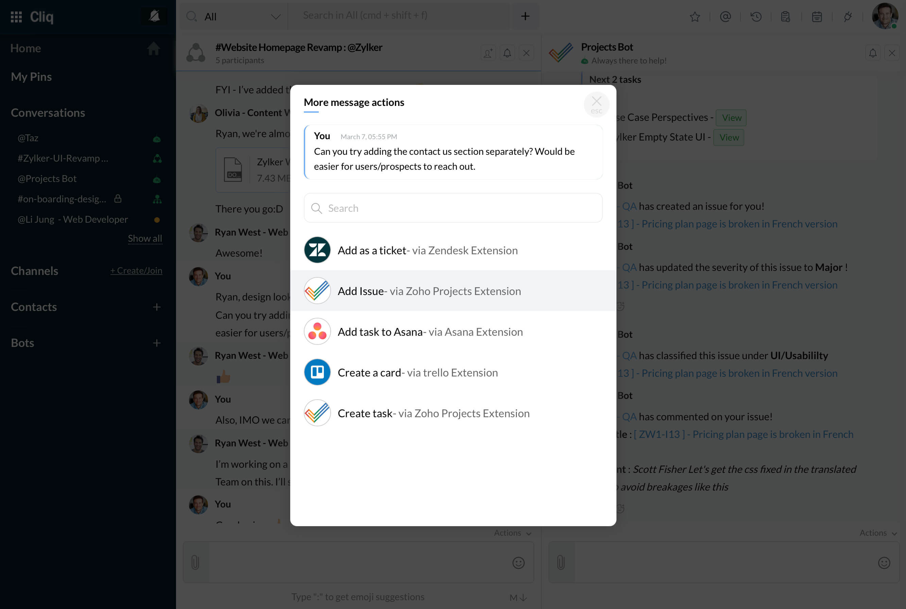Open the Zylker document attachment file icon
Viewport: 906px width, 609px height.
point(233,170)
